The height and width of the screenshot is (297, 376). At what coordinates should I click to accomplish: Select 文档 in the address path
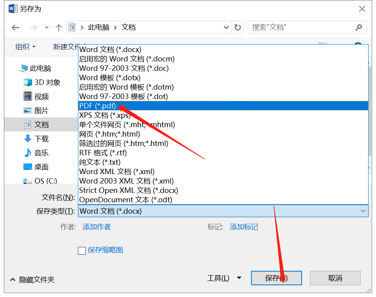tap(128, 27)
